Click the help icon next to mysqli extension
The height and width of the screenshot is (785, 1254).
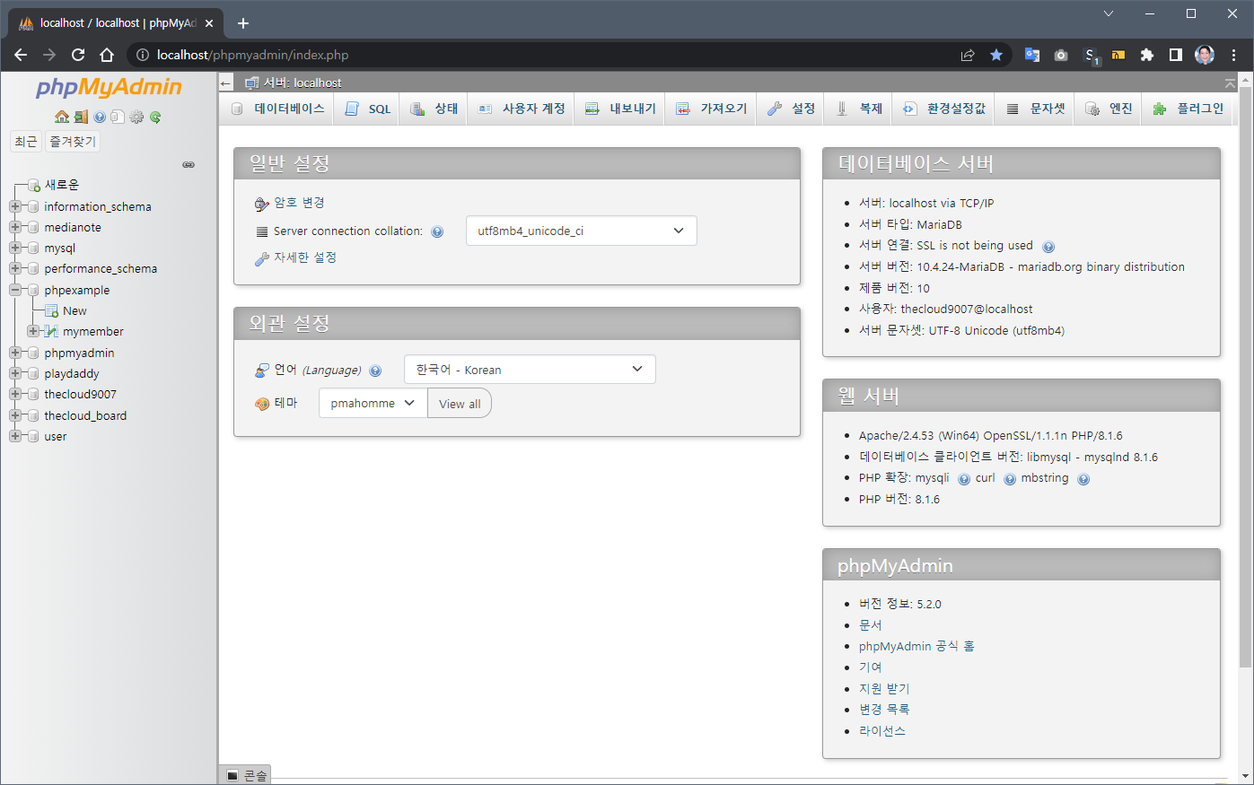pos(963,479)
